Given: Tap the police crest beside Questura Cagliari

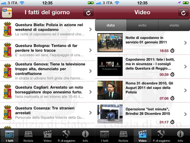Looking at the screenshot, I should (8, 92).
